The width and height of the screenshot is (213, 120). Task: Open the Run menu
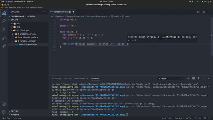pyautogui.click(x=27, y=8)
